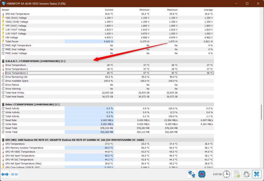Viewport: 264px width, 181px height.
Task: Click the shrink columns grayed arrows icon
Action: 14,174
